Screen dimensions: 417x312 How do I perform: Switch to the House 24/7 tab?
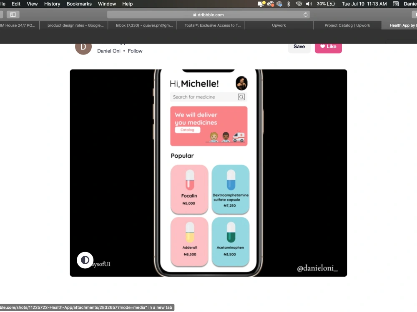pos(20,25)
